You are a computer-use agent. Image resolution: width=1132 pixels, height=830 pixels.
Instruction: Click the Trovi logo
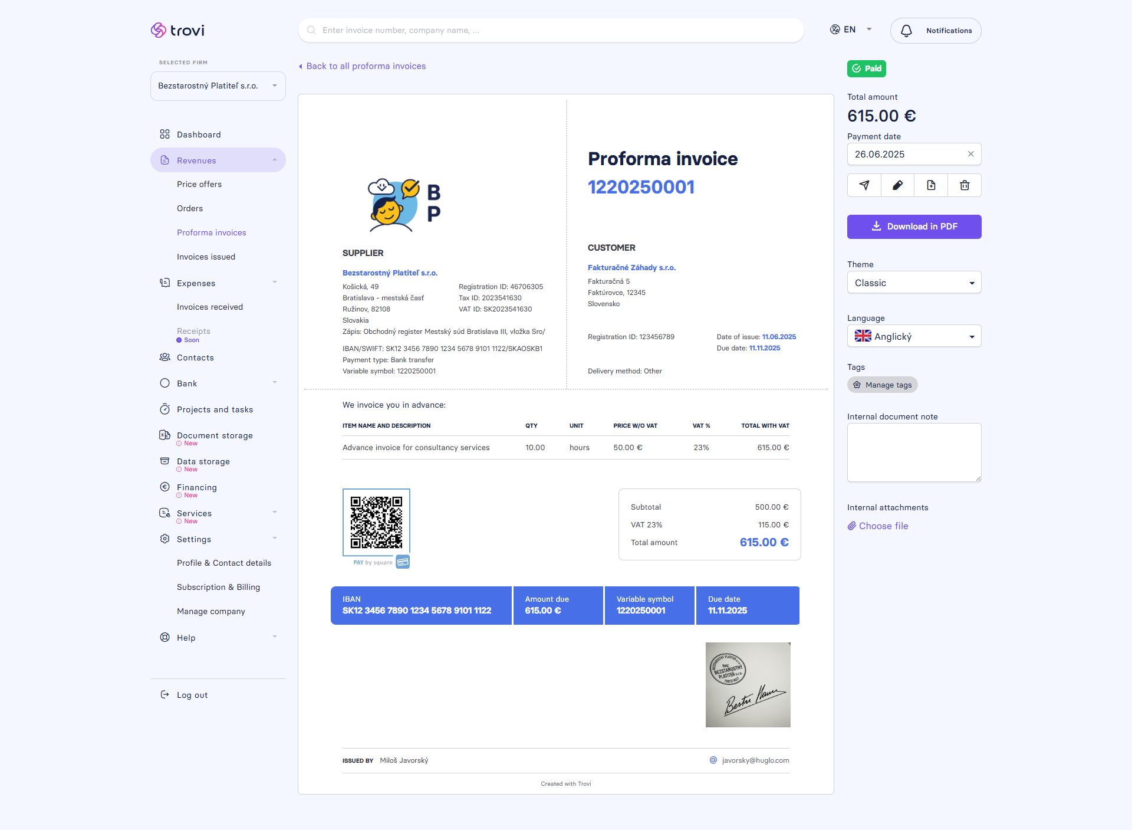pyautogui.click(x=177, y=30)
